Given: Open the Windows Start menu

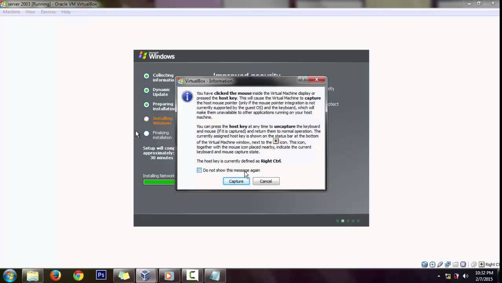Looking at the screenshot, I should (10, 276).
